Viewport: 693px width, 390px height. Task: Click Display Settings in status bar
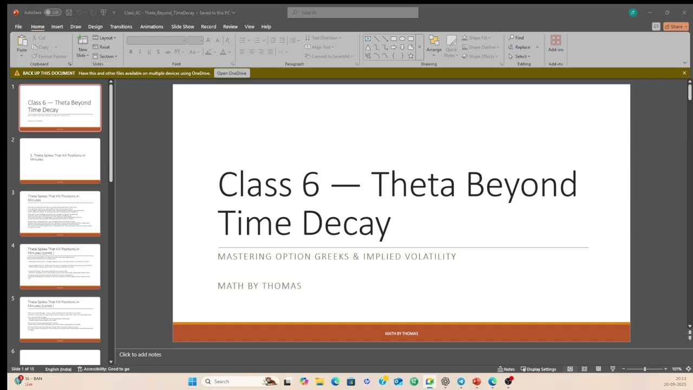click(538, 369)
